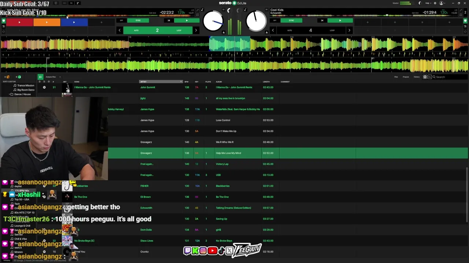Select left deck hot cue mode icon
Image resolution: width=469 pixels, height=263 pixels.
point(4,21)
